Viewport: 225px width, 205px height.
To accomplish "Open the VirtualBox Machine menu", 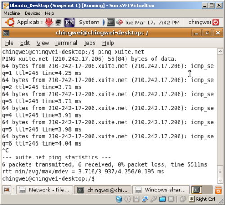I will 12,14.
